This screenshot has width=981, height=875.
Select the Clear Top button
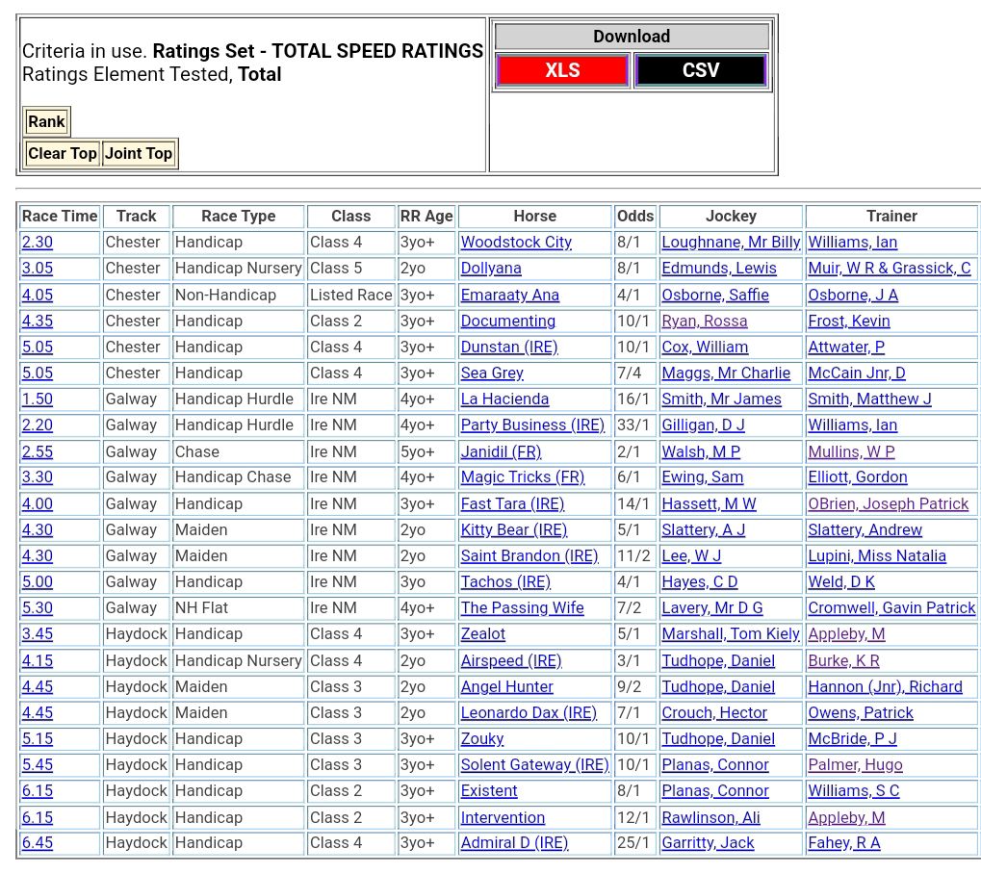[x=63, y=153]
